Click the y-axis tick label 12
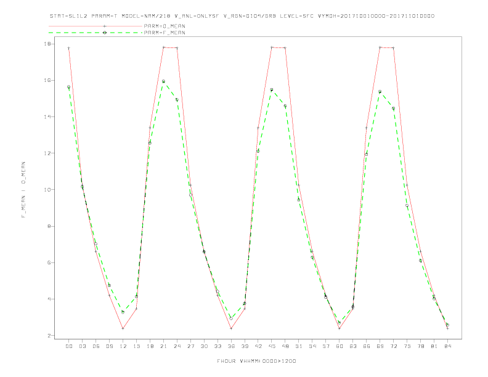 47,153
